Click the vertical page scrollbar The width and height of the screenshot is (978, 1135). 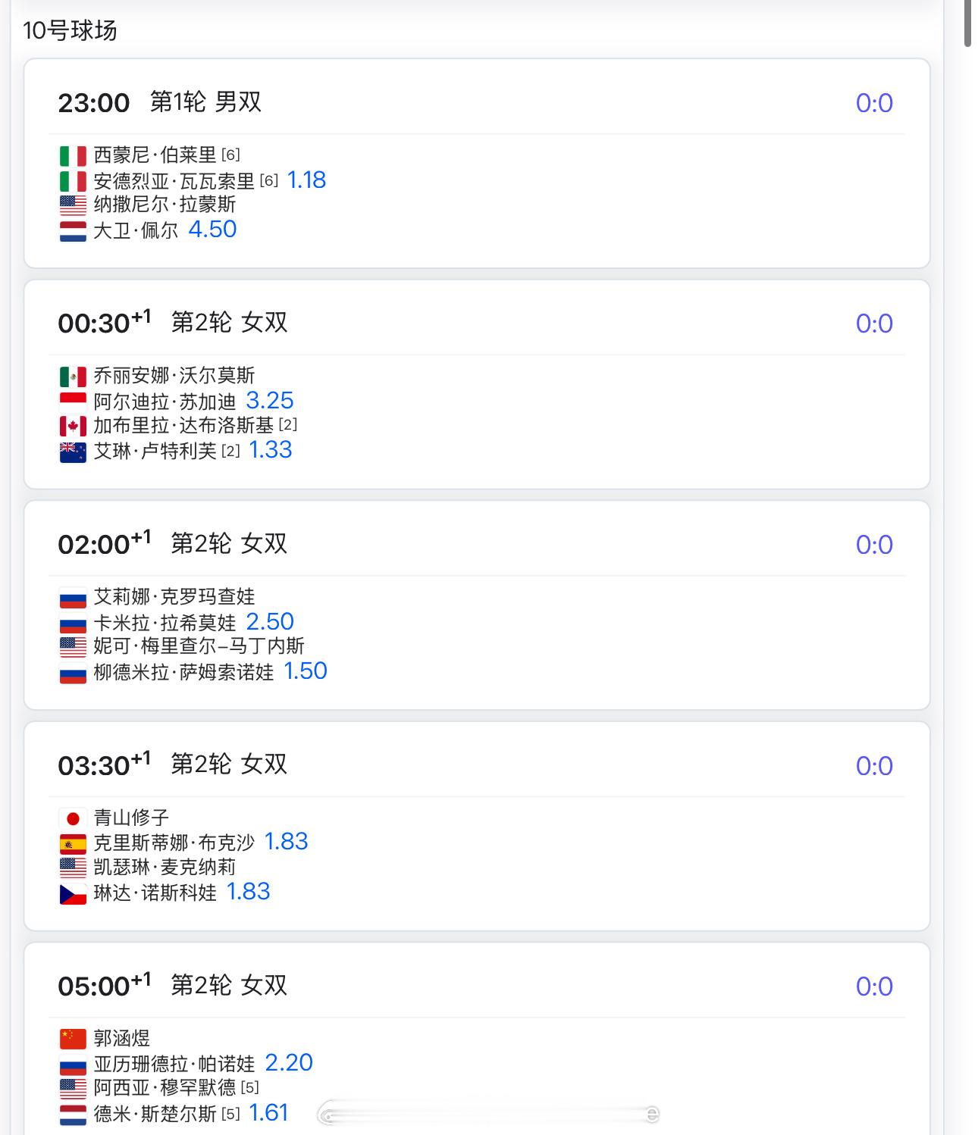(967, 23)
